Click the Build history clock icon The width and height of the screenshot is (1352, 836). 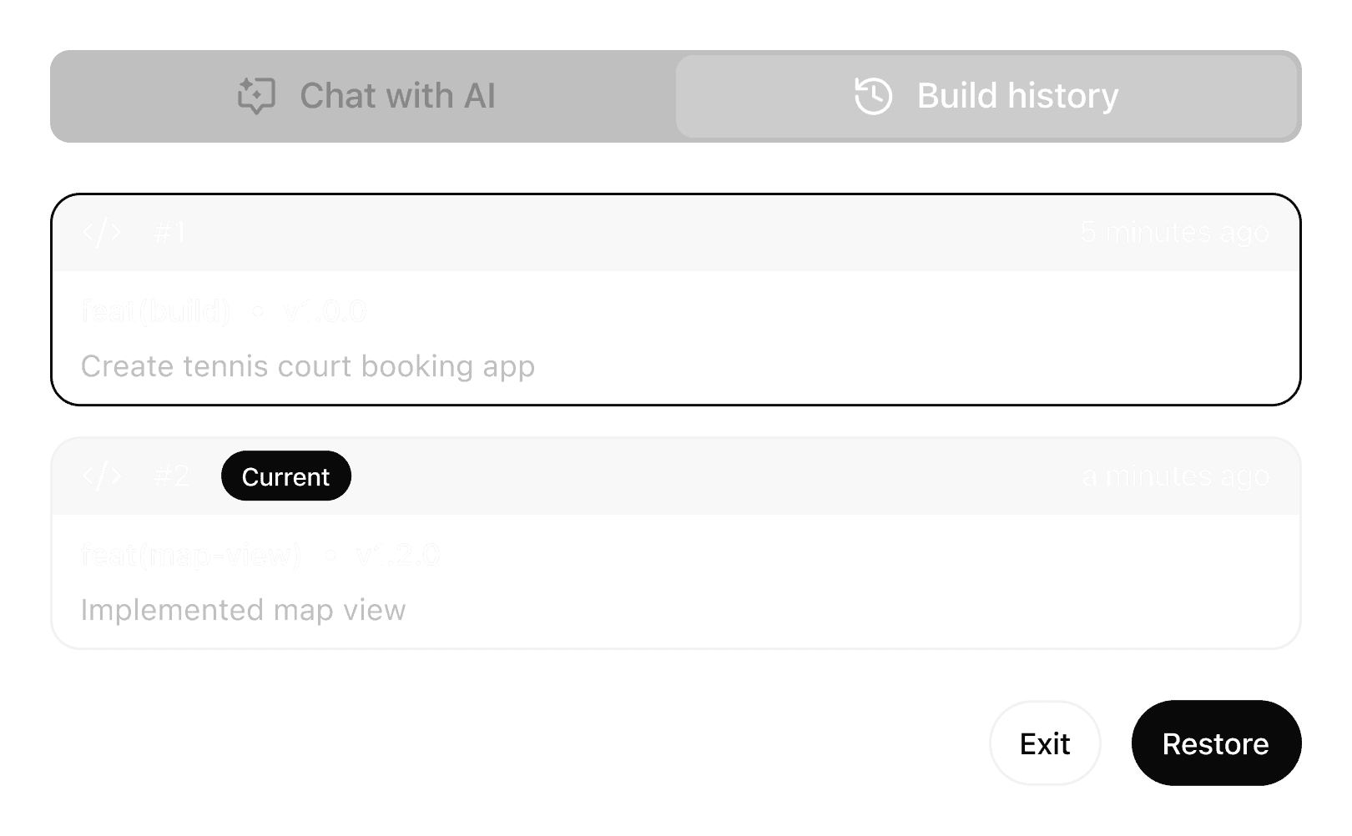[x=873, y=96]
